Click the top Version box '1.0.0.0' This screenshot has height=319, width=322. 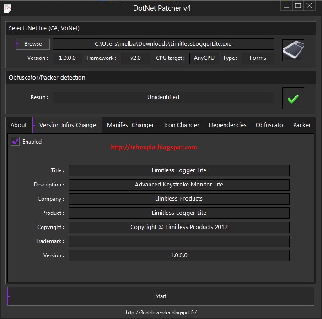(67, 58)
